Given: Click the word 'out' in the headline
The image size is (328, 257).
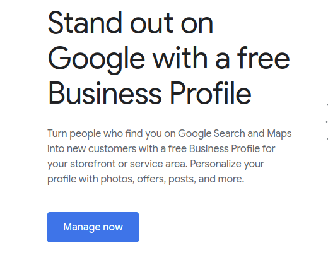Looking at the screenshot, I should coord(151,23).
